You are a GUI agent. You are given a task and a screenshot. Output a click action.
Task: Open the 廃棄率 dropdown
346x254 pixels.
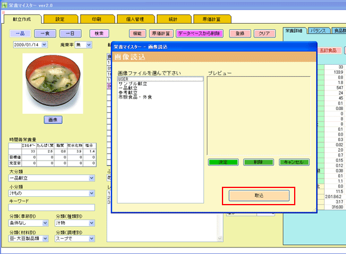(88, 45)
